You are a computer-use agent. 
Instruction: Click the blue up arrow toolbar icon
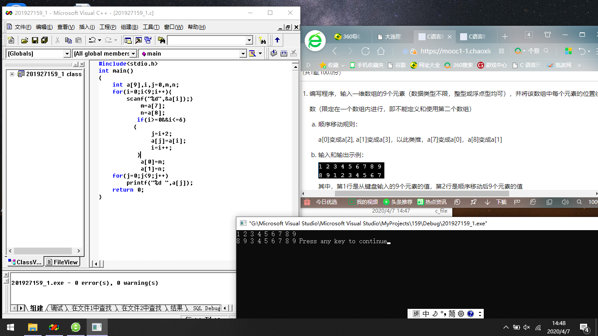click(277, 40)
